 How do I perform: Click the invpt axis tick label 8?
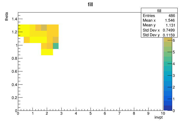134,113
